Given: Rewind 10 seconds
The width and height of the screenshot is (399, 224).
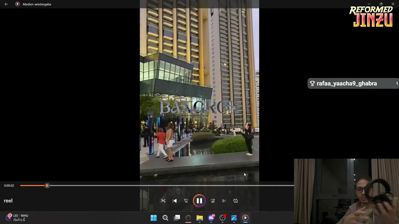Looking at the screenshot, I should pos(186,201).
